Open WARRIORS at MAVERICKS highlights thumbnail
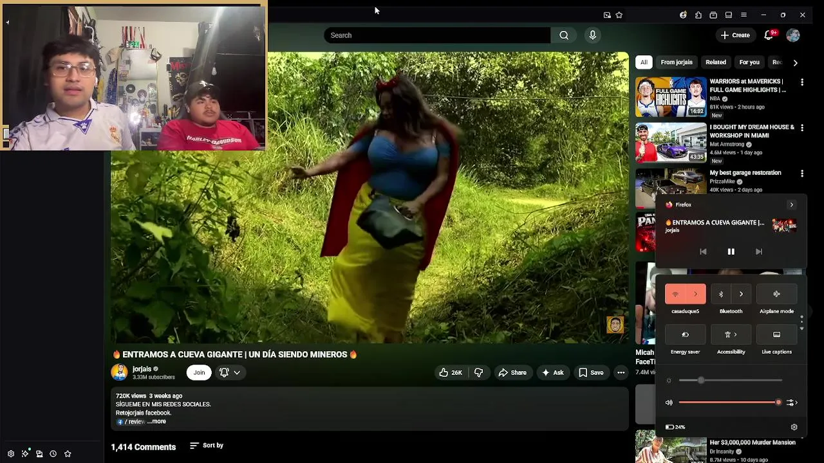This screenshot has height=463, width=824. [x=671, y=97]
